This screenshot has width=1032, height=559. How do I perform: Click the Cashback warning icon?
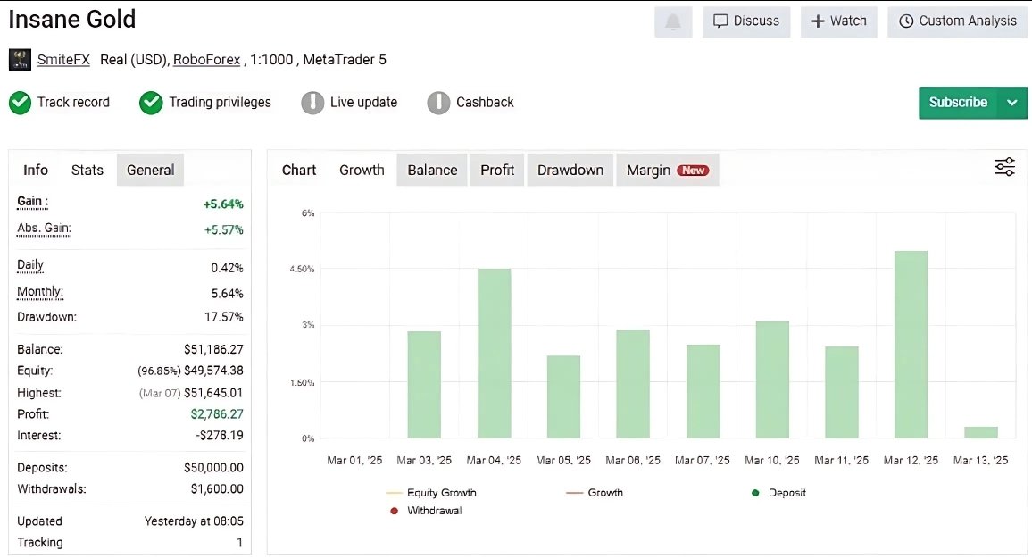click(438, 103)
